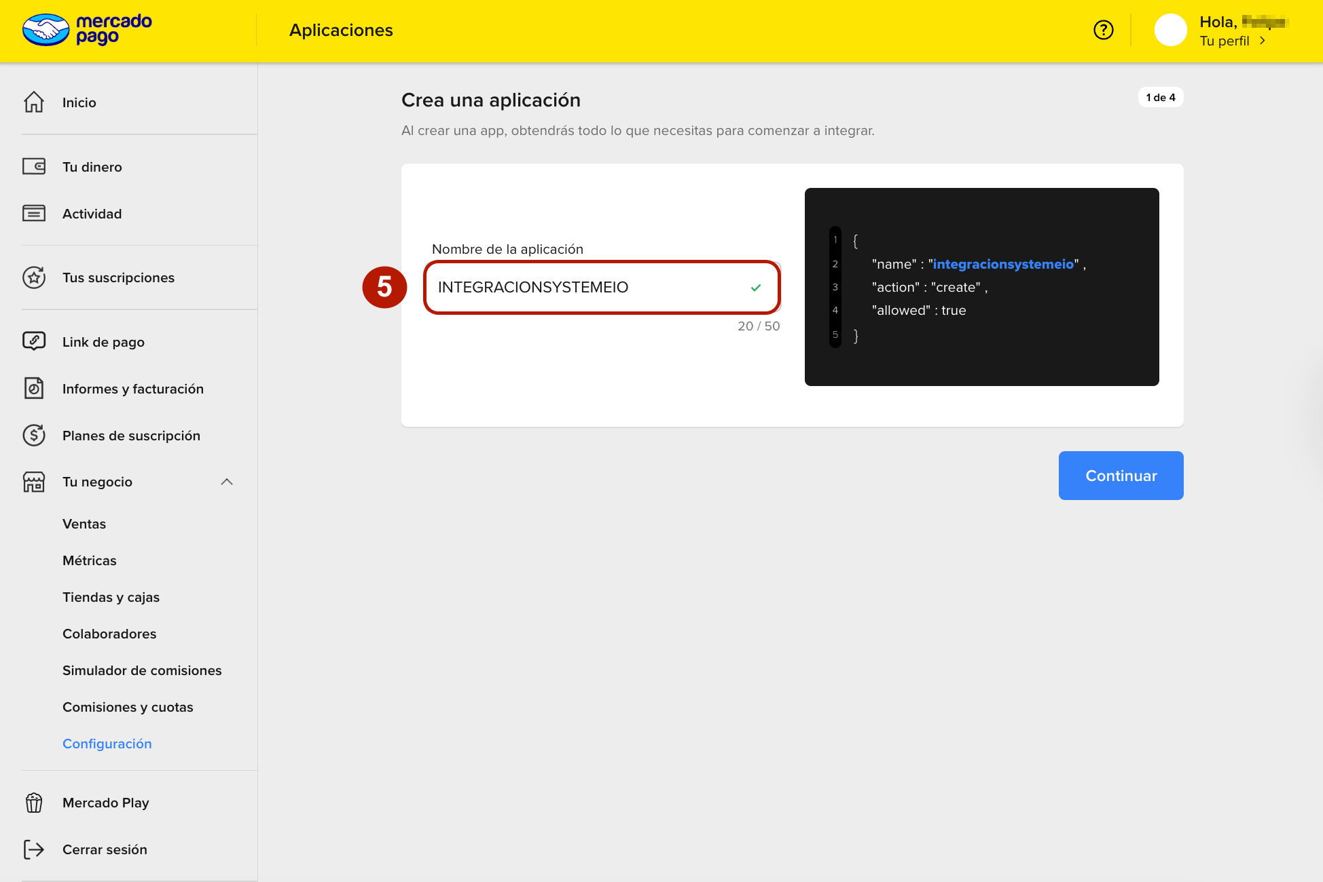Open the help question mark icon
This screenshot has width=1323, height=882.
click(1103, 30)
